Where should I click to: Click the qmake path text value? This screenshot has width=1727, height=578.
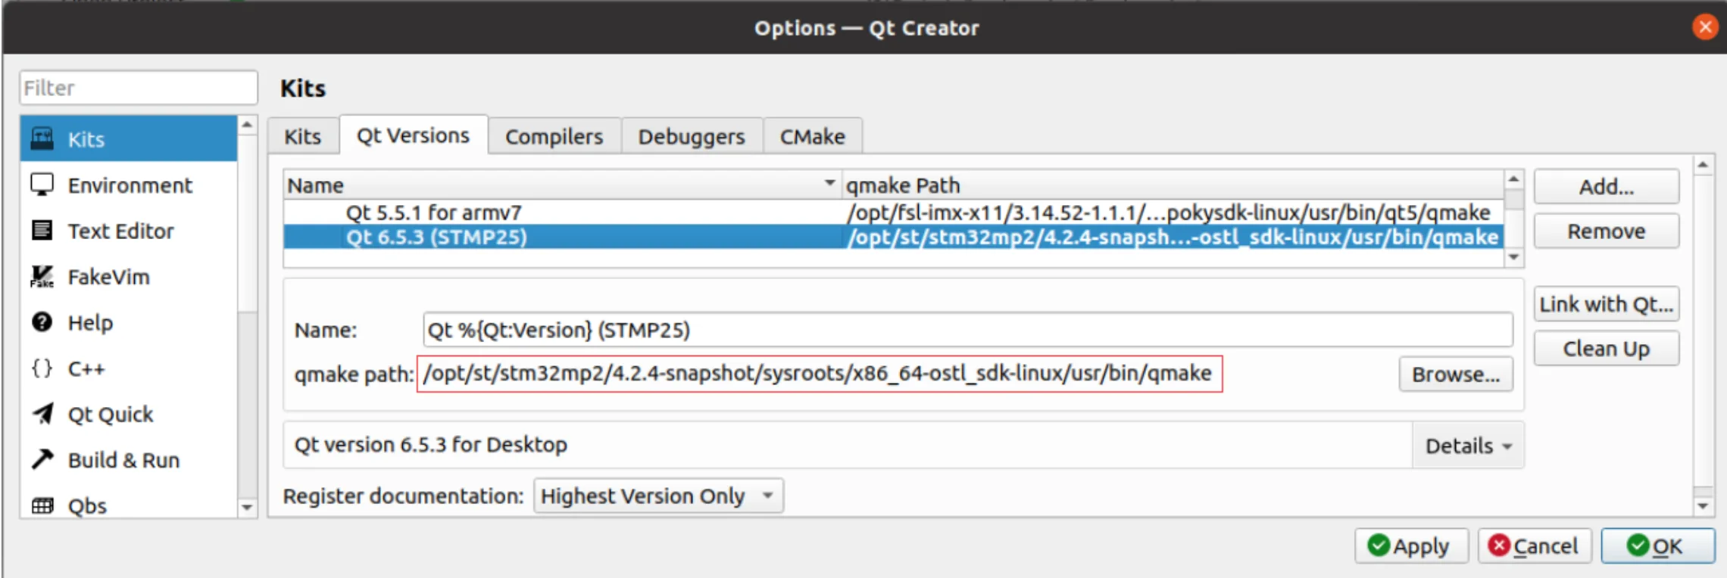pos(818,374)
